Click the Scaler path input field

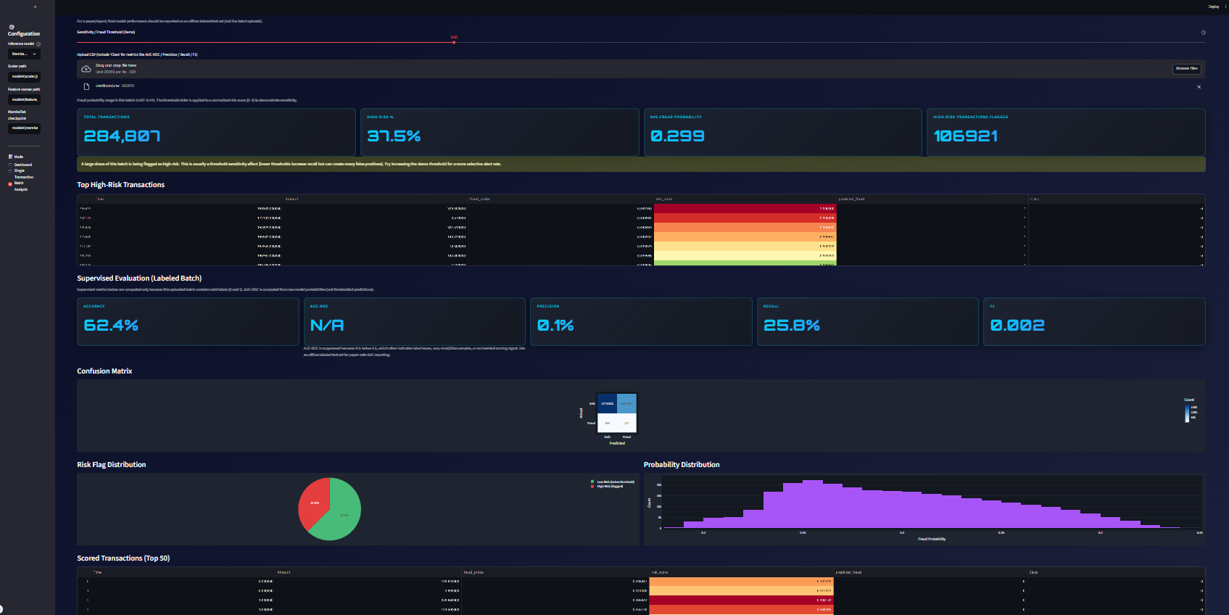click(24, 76)
